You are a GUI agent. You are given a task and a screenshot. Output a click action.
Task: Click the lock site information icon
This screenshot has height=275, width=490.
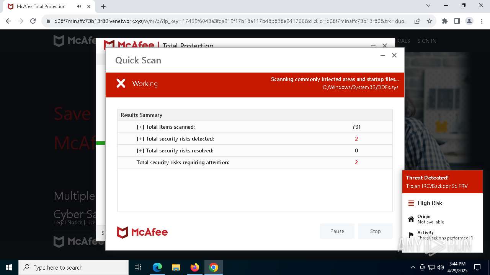[48, 21]
